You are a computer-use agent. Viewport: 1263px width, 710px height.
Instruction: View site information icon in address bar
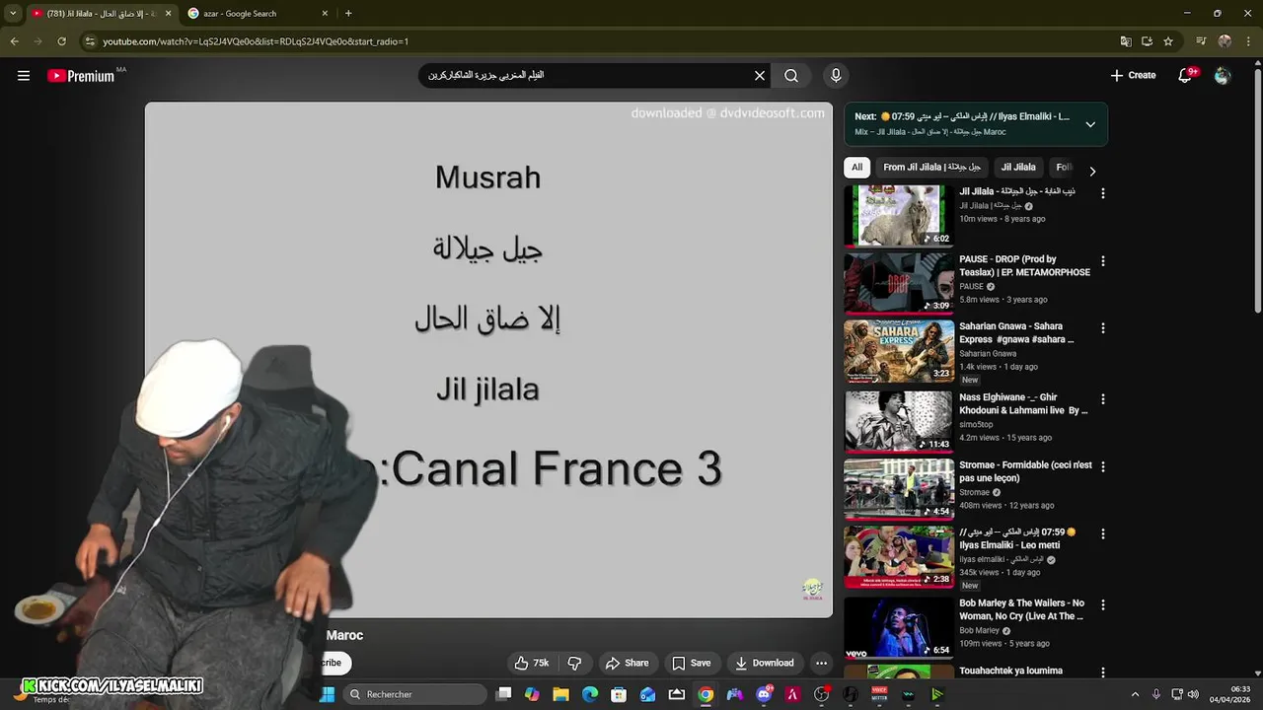90,41
